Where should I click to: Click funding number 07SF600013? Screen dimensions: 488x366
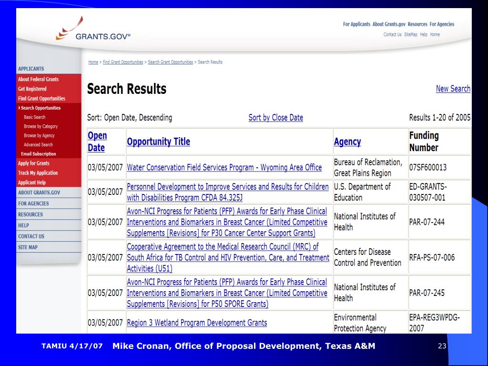click(428, 167)
